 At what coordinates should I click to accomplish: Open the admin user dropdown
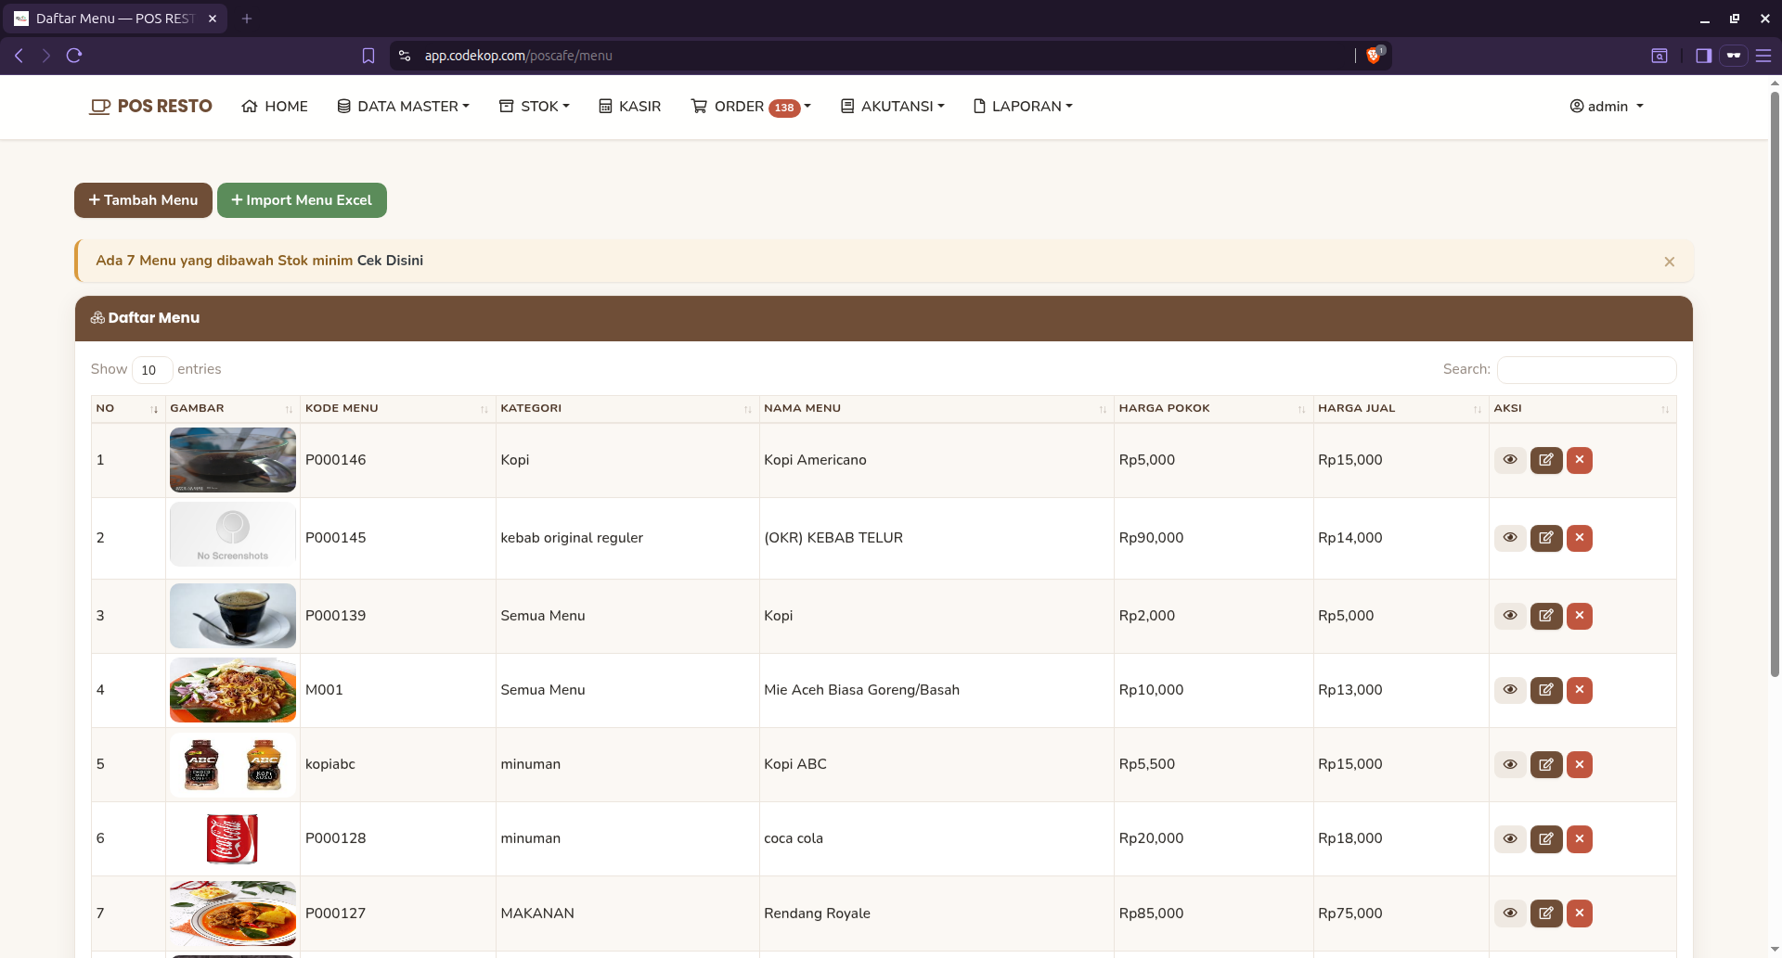[x=1607, y=107]
